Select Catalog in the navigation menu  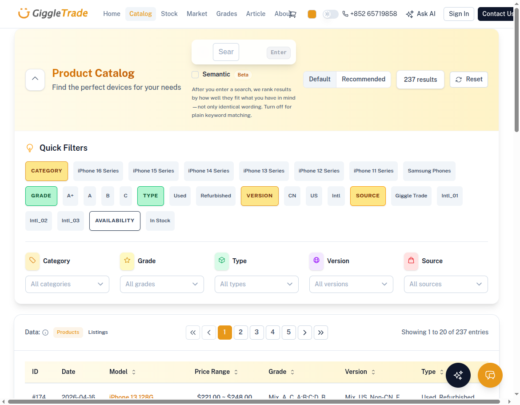[140, 14]
